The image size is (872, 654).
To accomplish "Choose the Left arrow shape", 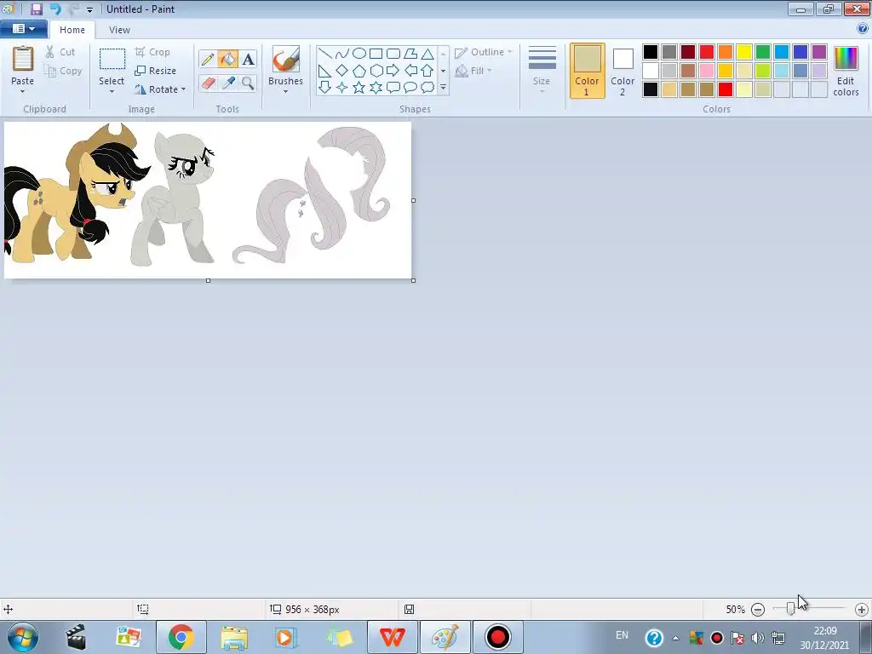I will [410, 71].
